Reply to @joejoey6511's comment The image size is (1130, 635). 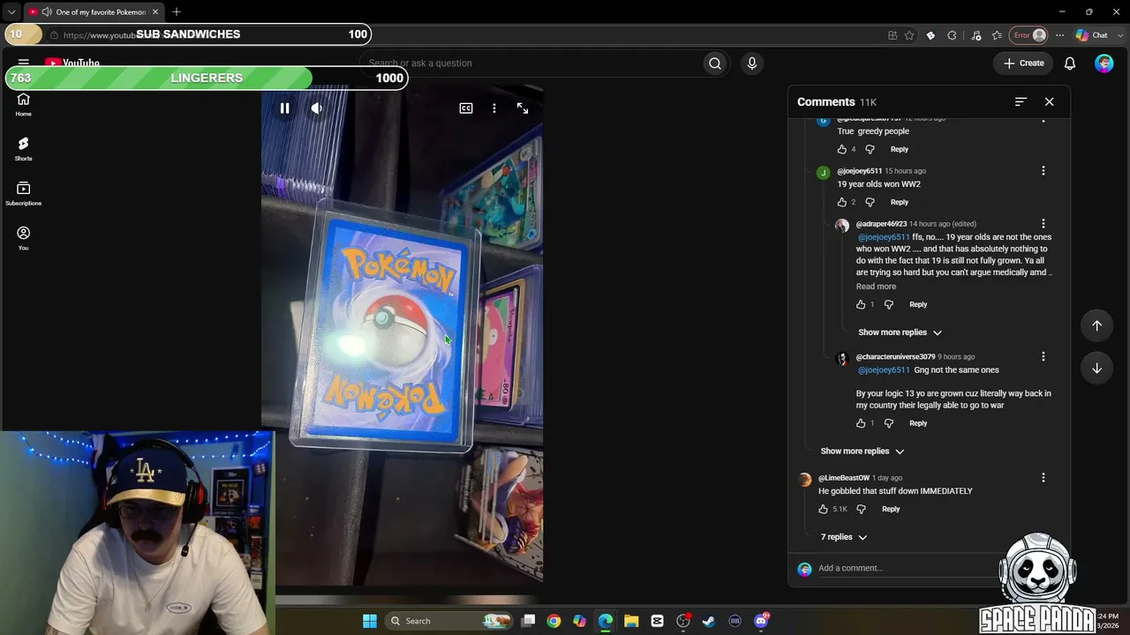pos(900,203)
